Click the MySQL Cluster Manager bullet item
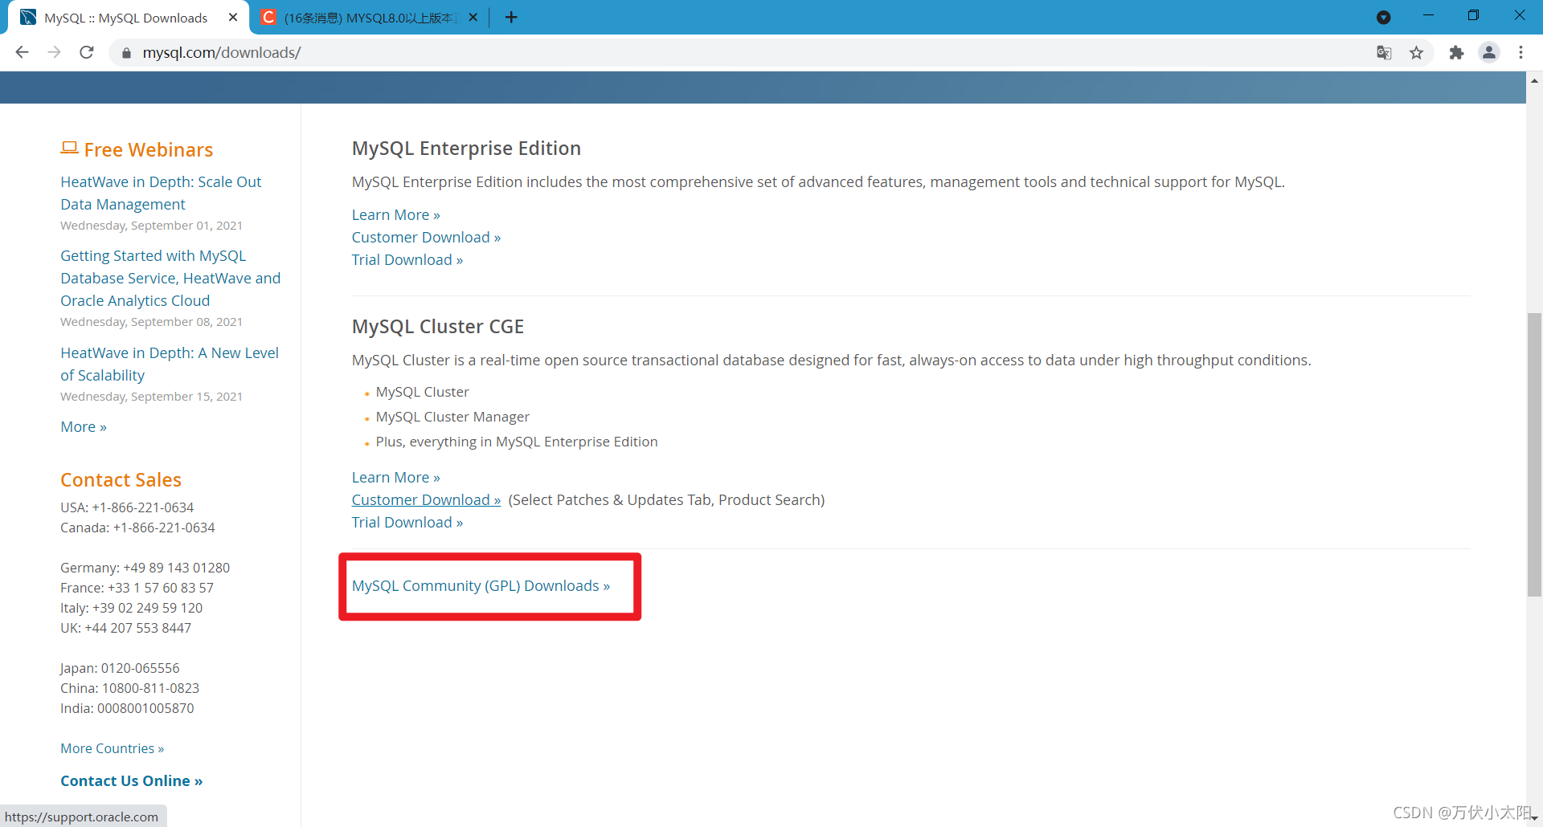1543x827 pixels. [452, 417]
